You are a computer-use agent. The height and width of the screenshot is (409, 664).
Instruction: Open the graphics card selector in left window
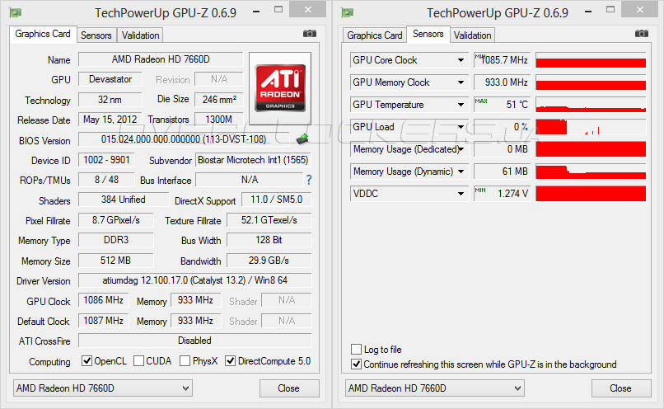pos(102,388)
